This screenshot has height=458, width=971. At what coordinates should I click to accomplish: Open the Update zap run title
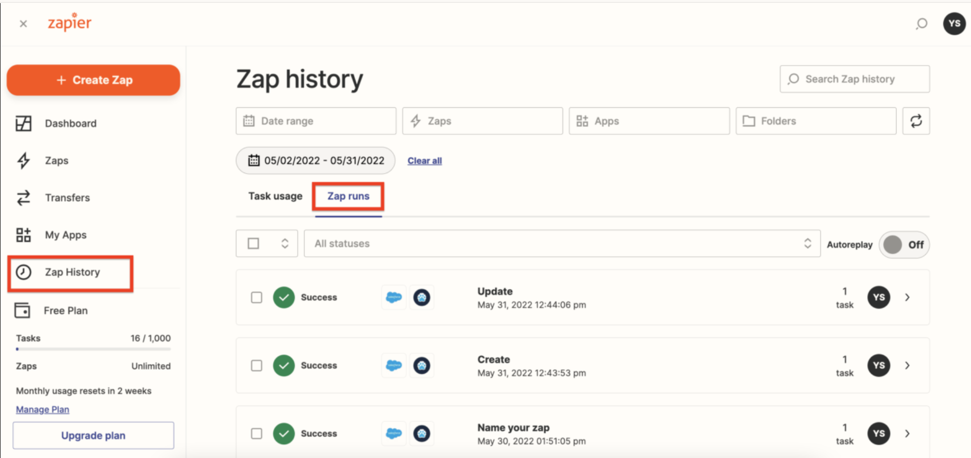[x=495, y=291]
